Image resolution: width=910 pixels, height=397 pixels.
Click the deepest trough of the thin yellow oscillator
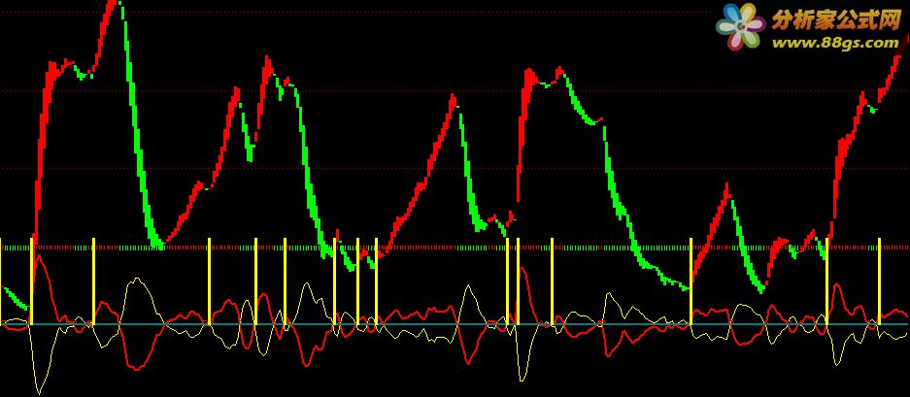39,390
